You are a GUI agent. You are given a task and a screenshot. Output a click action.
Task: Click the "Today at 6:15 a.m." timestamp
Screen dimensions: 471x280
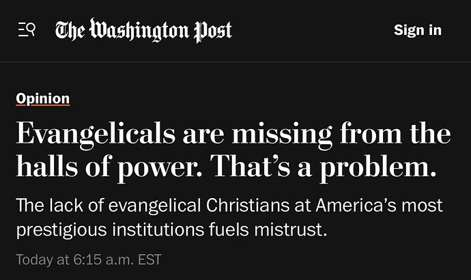click(x=75, y=260)
